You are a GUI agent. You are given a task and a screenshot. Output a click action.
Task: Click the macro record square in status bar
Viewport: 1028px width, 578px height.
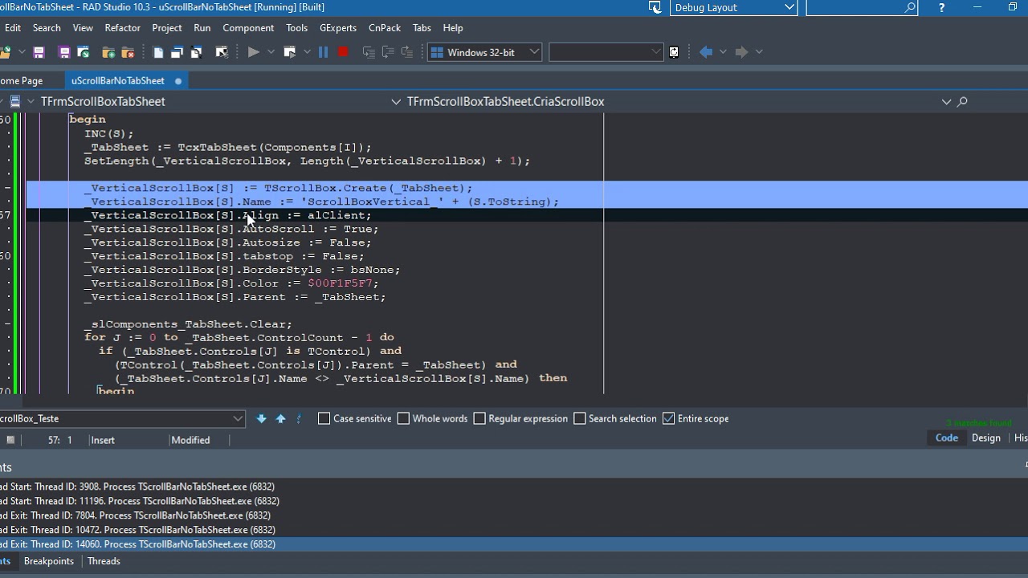pos(10,440)
